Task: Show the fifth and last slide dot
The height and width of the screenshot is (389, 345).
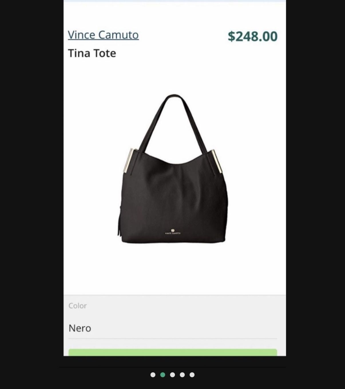Action: [x=192, y=375]
